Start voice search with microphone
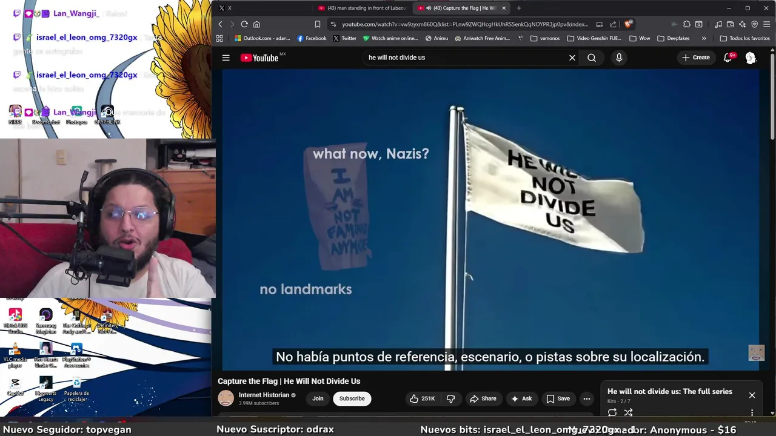This screenshot has width=776, height=436. pyautogui.click(x=618, y=58)
